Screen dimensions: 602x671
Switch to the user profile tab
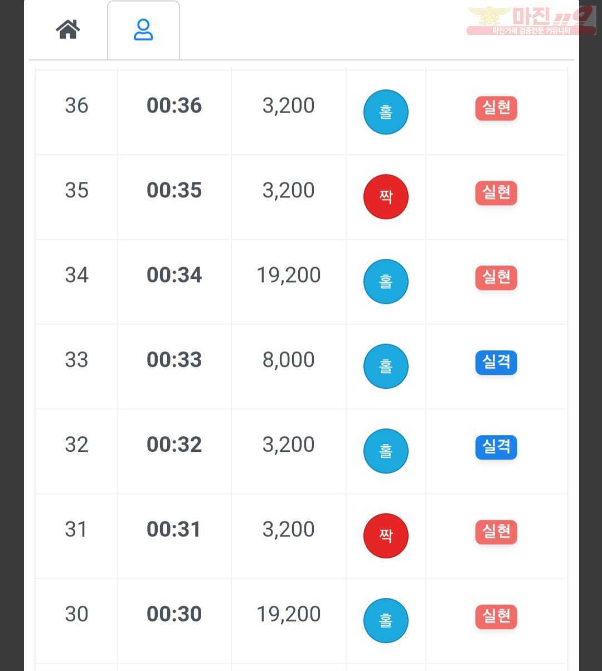(143, 30)
